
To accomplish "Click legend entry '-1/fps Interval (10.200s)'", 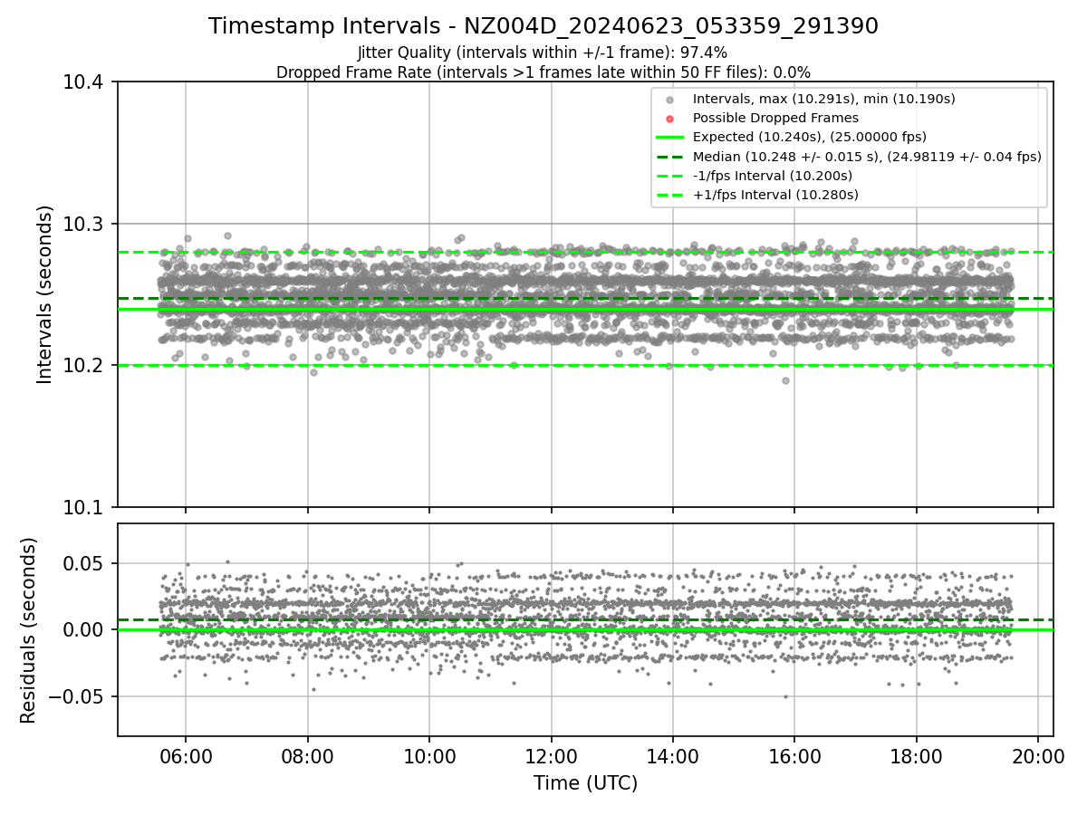I will click(773, 176).
